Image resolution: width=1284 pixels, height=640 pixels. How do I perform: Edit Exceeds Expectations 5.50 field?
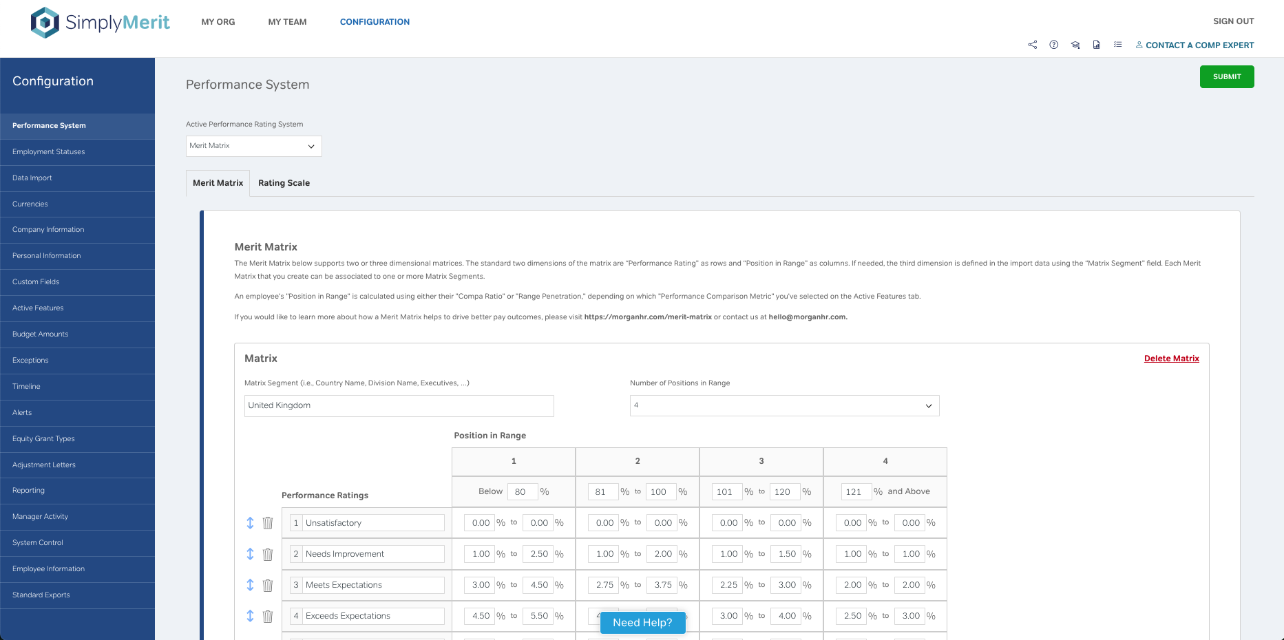click(538, 616)
